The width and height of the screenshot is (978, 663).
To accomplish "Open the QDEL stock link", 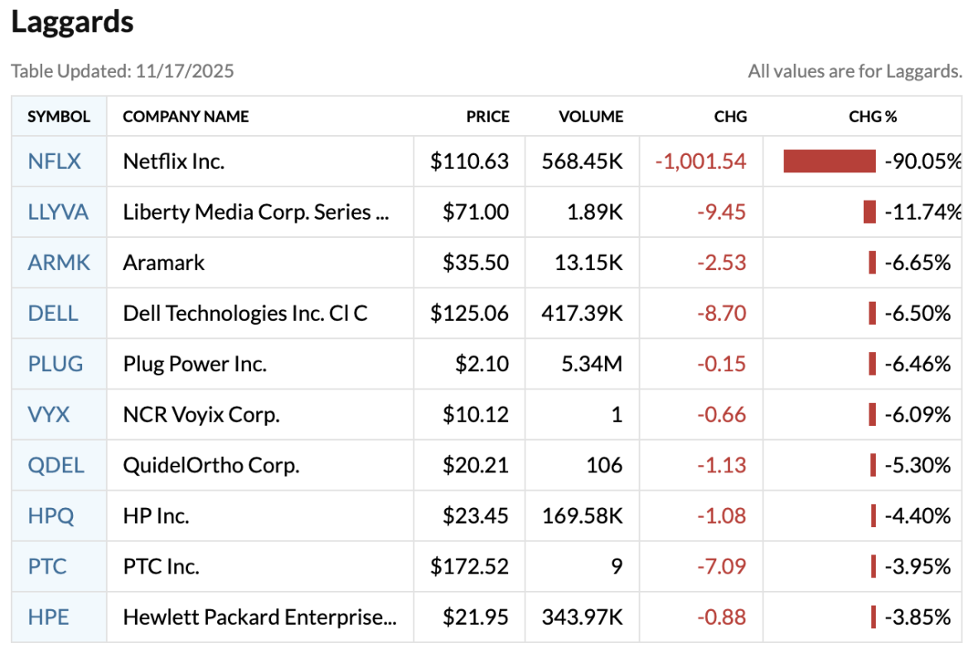I will click(x=56, y=465).
